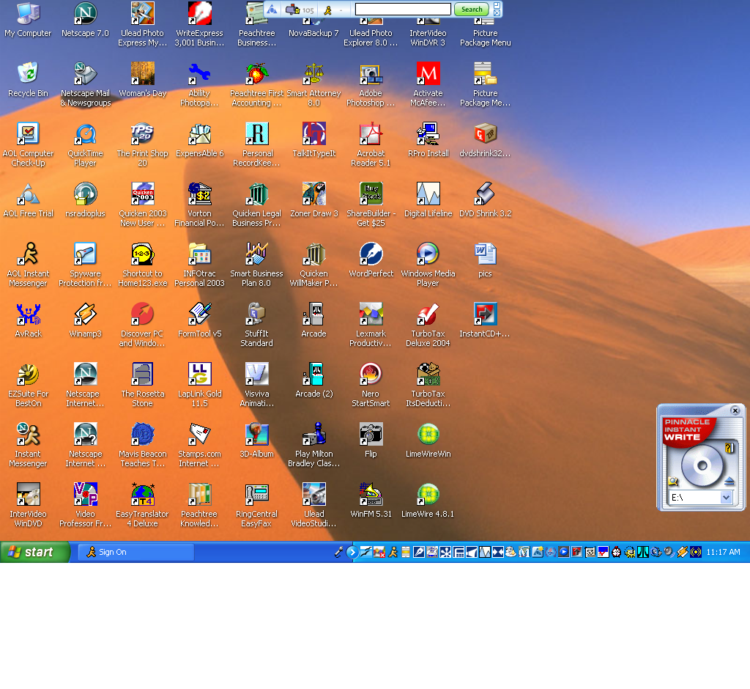Image resolution: width=750 pixels, height=689 pixels.
Task: Close the AOL search toolbar
Action: click(x=497, y=13)
